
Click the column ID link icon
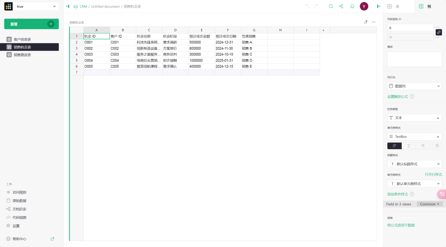tap(439, 32)
